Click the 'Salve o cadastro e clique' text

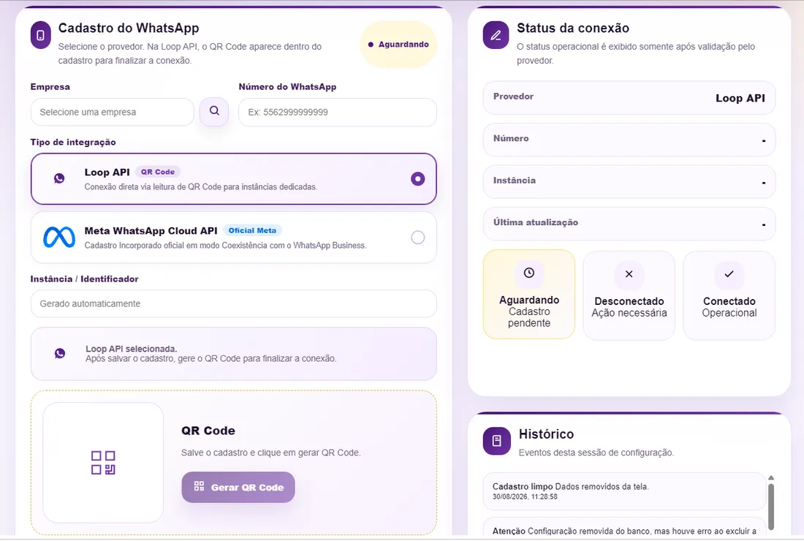pos(270,453)
